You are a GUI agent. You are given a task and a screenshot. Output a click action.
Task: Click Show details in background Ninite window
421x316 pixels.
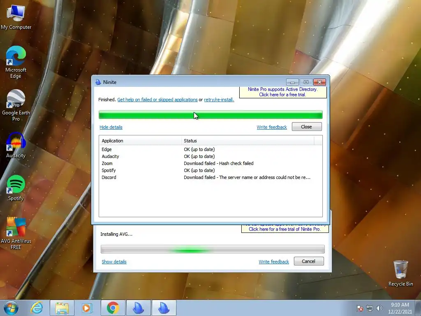click(x=114, y=262)
